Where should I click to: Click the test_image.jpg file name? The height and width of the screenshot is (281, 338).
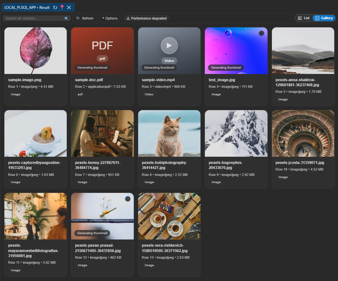222,80
